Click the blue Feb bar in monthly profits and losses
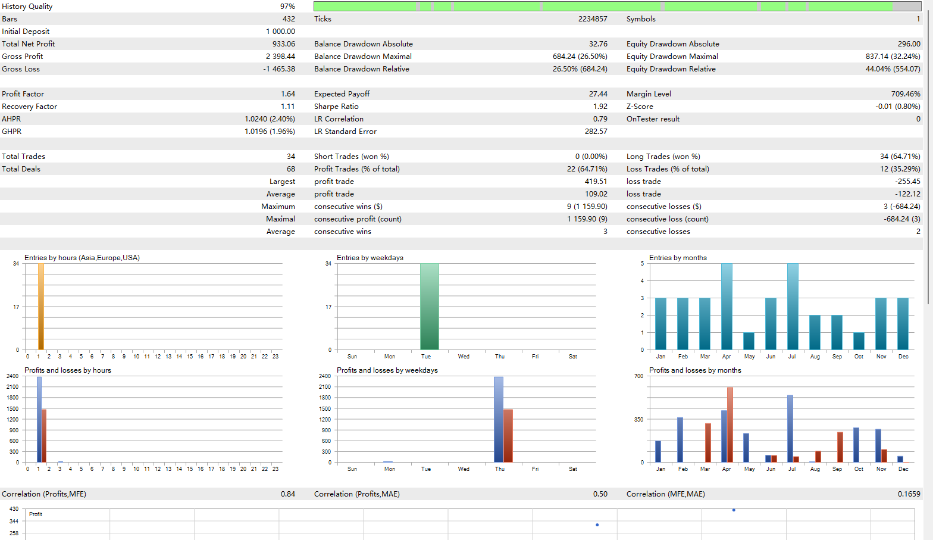933x540 pixels. point(680,439)
